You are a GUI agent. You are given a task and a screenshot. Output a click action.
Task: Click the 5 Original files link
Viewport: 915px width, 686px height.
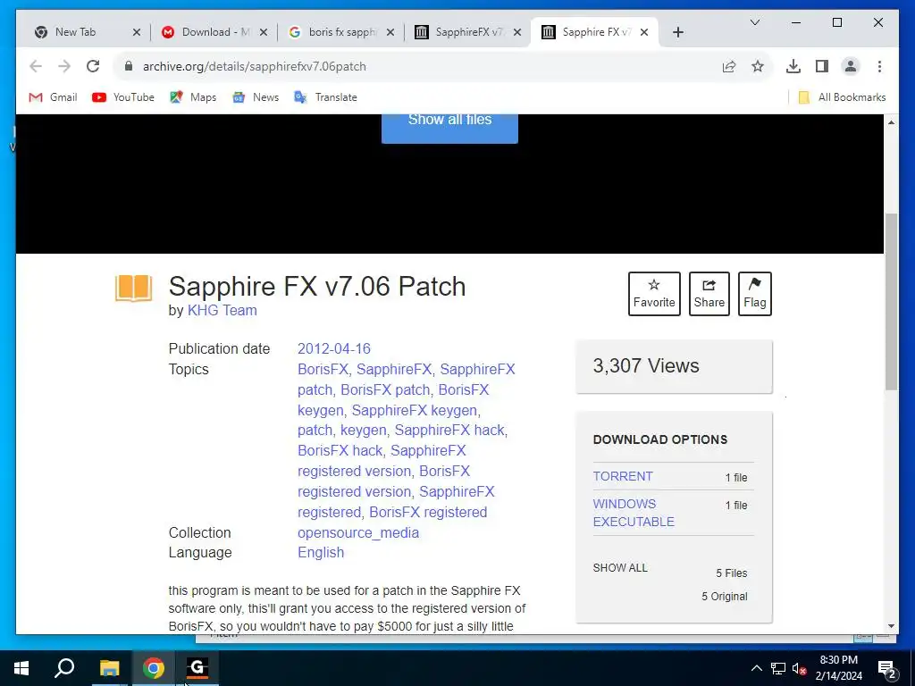(x=724, y=596)
